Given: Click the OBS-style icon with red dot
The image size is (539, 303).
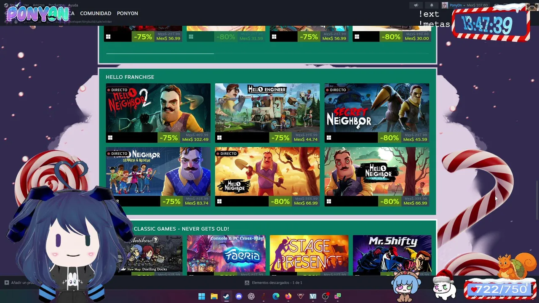Looking at the screenshot, I should 326,296.
